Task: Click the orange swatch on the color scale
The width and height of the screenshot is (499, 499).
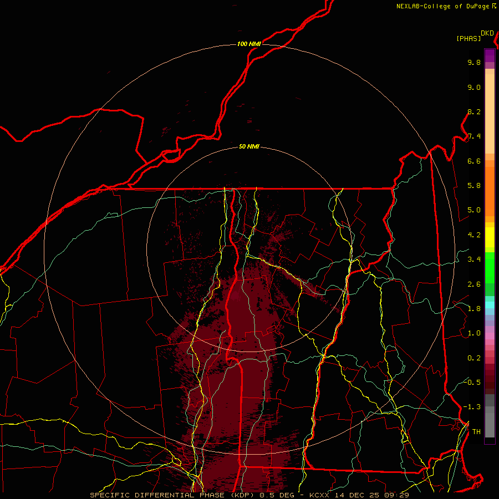Action: [490, 191]
